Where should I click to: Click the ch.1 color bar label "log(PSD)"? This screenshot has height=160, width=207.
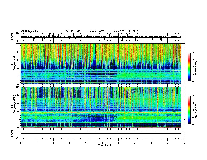click(196, 68)
